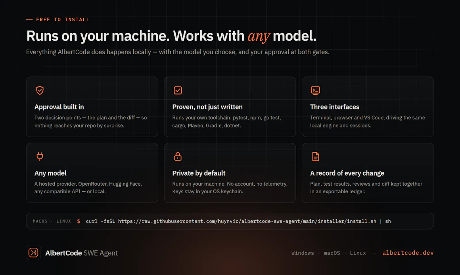Click the 'Two decision points' description text
Screen dimensions: 460x275
pyautogui.click(x=91, y=122)
